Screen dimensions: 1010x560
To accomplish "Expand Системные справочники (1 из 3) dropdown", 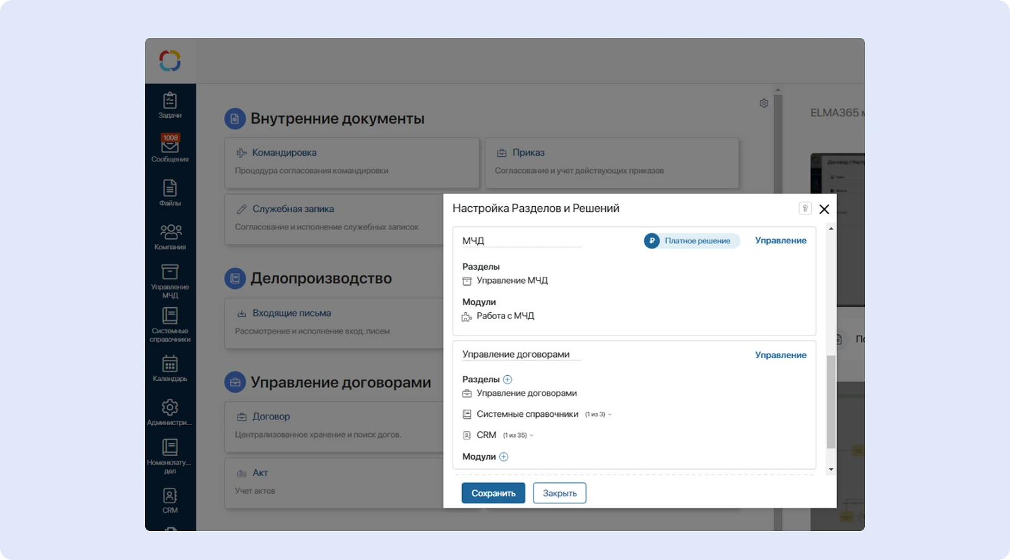I will point(598,414).
